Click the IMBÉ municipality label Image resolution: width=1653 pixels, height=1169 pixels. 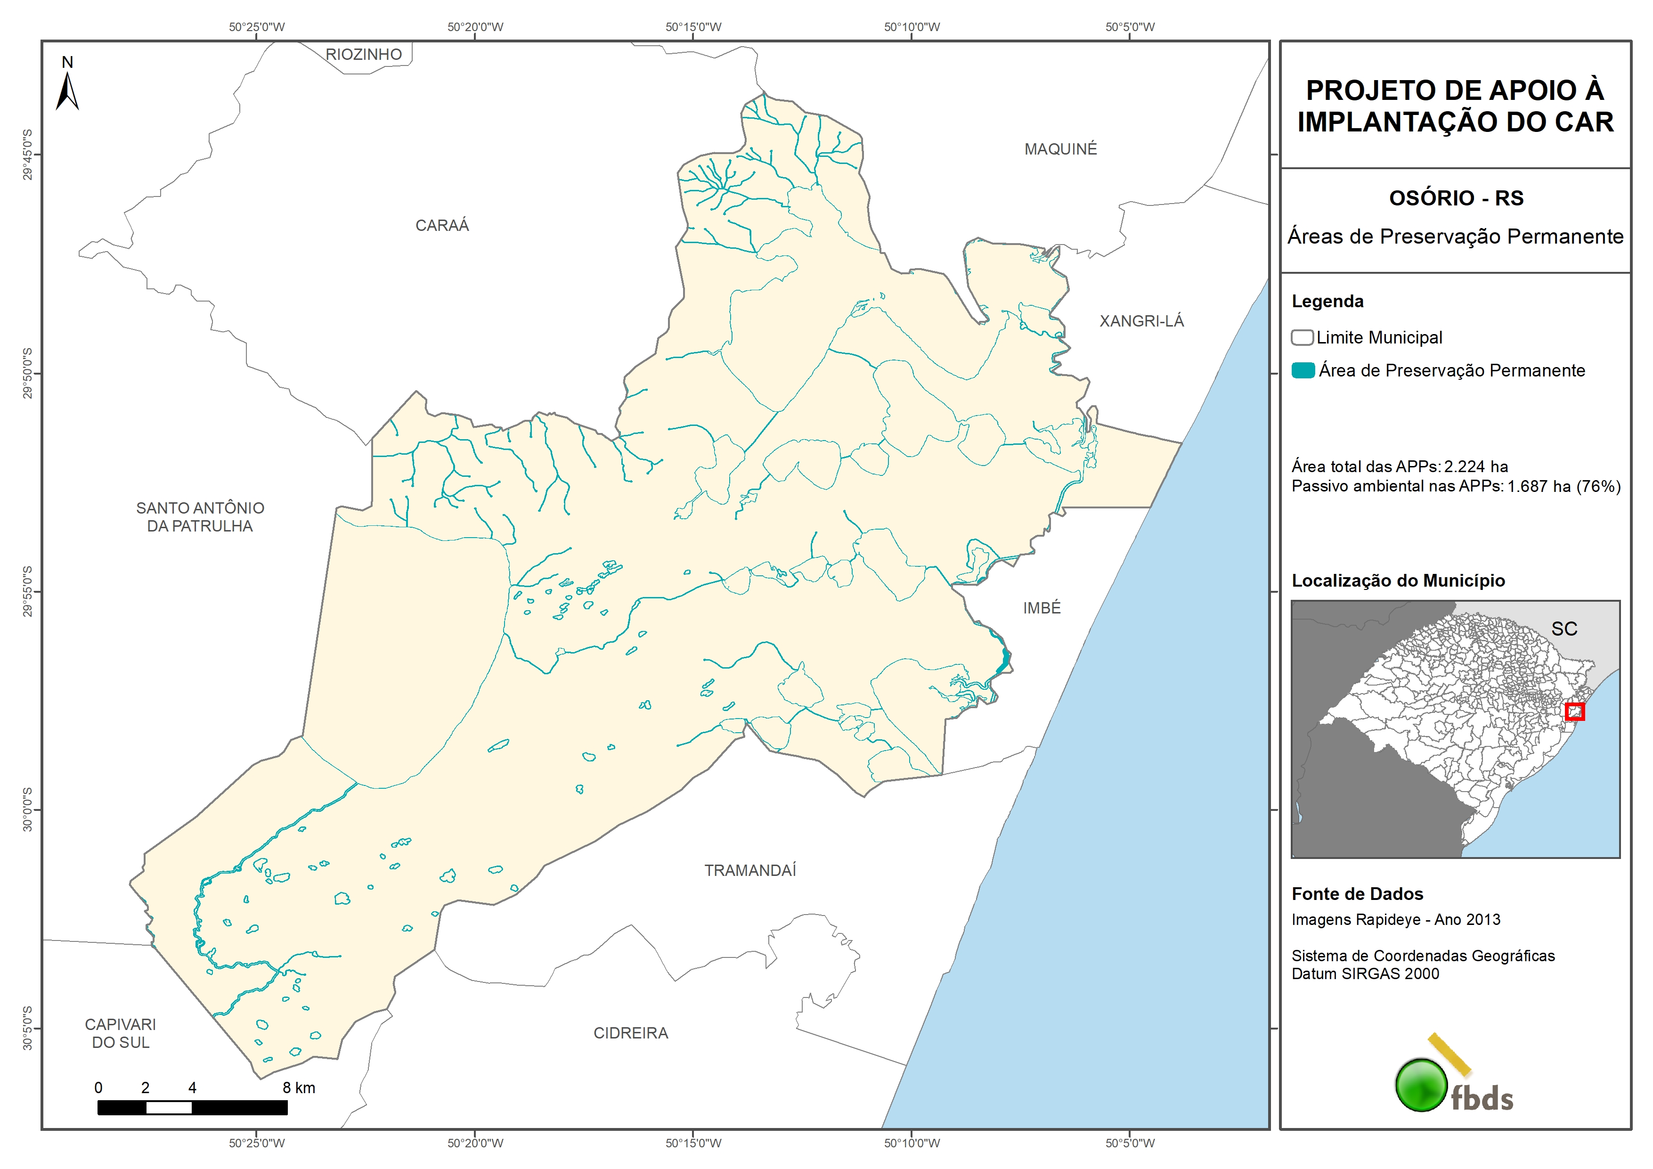click(1042, 608)
